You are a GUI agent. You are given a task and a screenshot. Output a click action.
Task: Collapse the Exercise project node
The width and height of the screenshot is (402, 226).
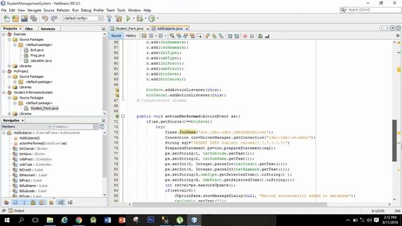4,34
